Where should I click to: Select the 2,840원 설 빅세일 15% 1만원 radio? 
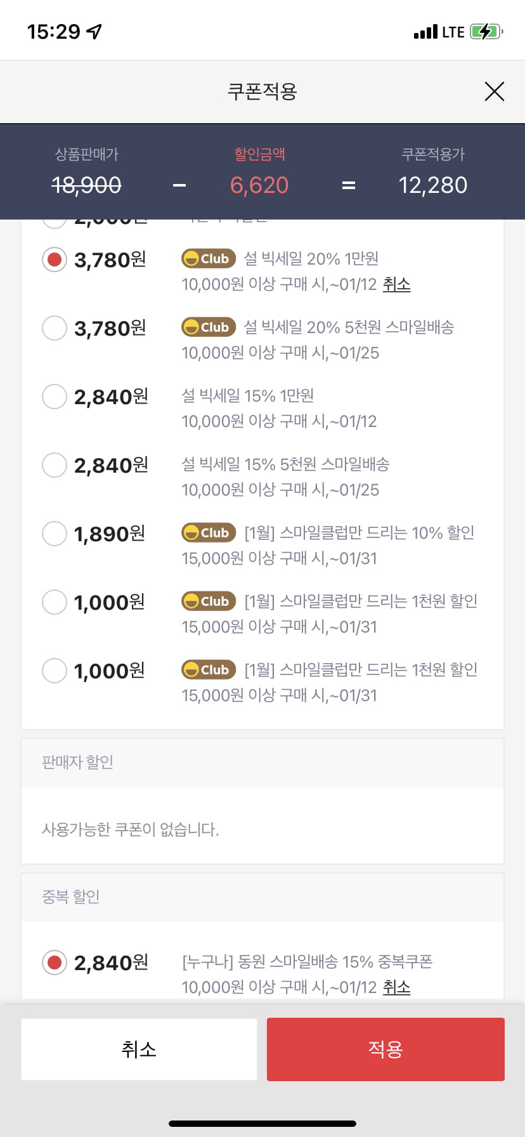(x=55, y=397)
